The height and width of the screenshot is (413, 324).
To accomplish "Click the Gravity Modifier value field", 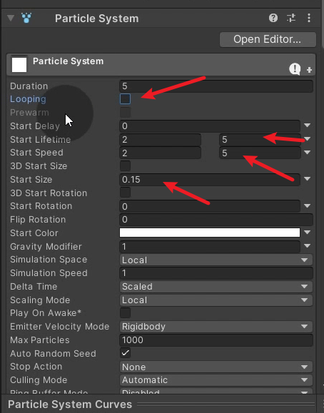I will (210, 246).
